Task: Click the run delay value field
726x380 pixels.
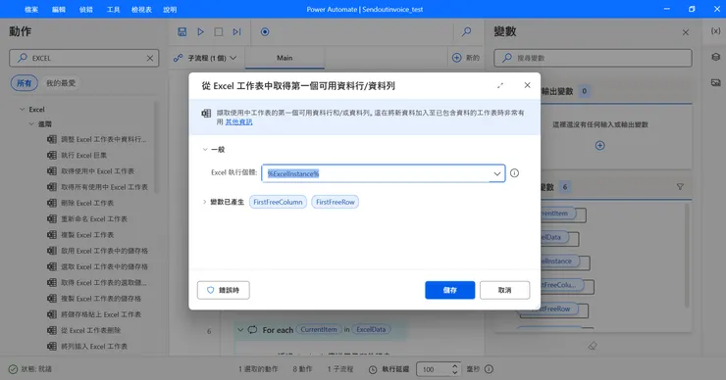Action: click(434, 369)
